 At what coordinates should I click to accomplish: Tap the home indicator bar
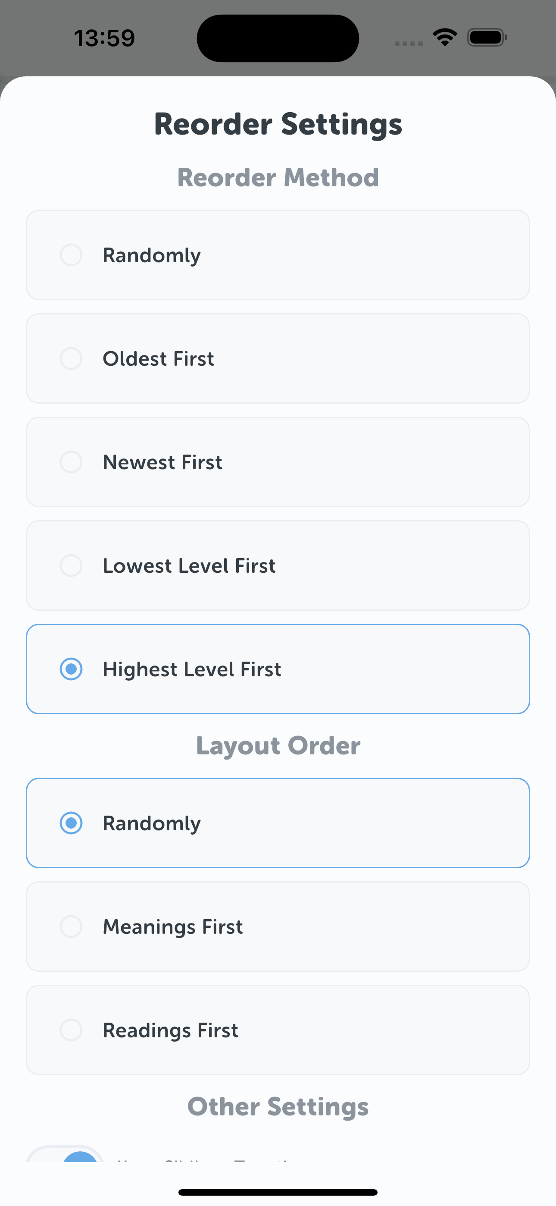(x=278, y=1192)
